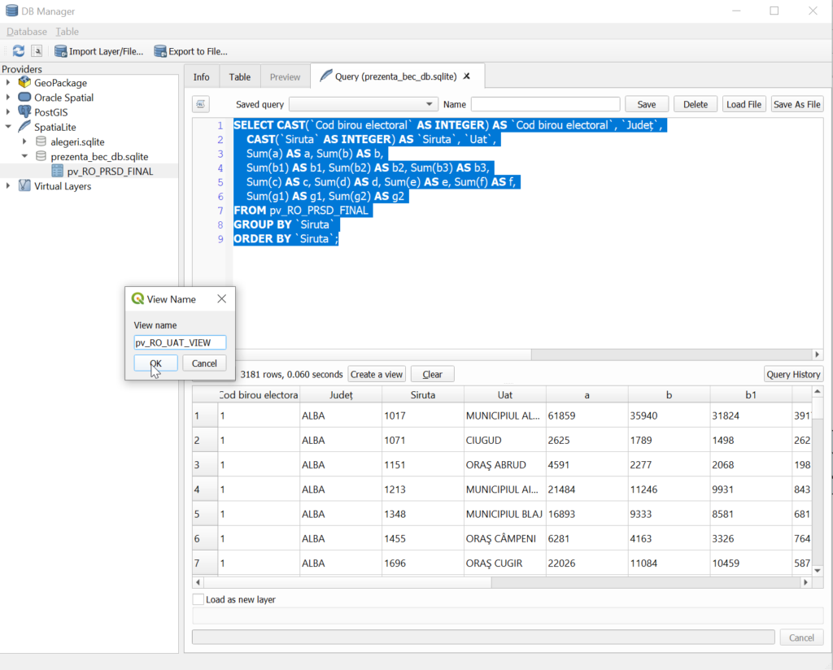Sort by the Siruta column header

coord(423,394)
